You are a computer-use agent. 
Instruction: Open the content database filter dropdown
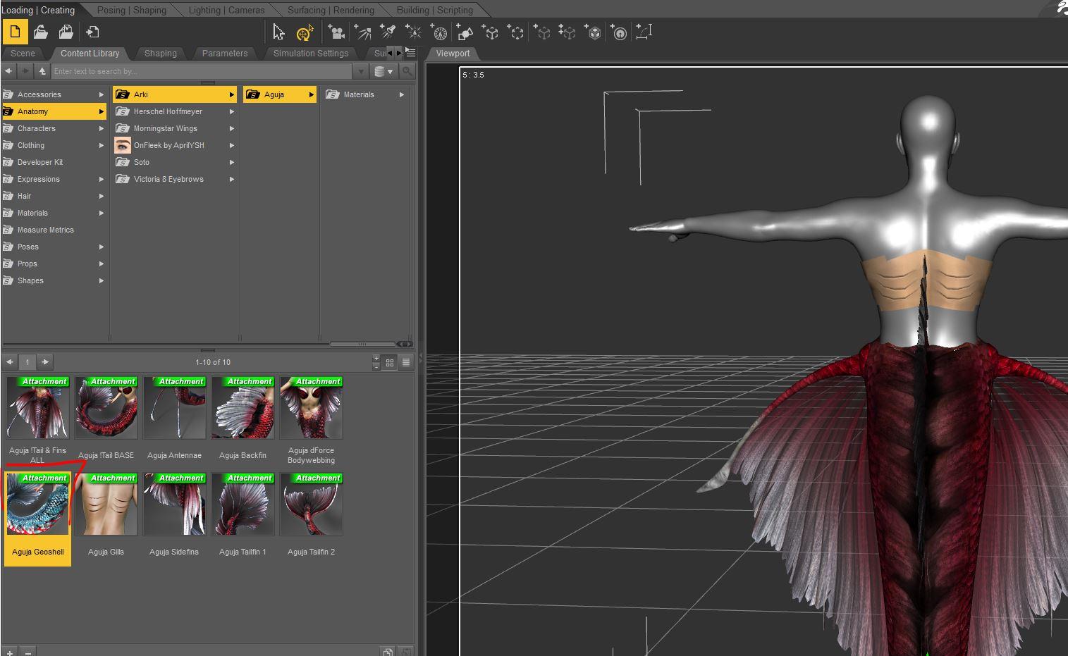[383, 71]
